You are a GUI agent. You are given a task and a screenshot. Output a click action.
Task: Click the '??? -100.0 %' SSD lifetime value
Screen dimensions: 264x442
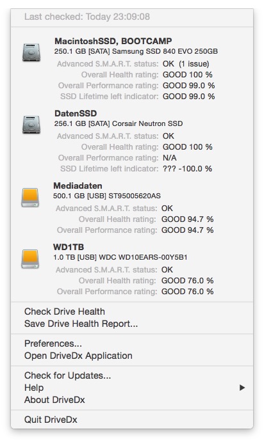[x=187, y=169]
